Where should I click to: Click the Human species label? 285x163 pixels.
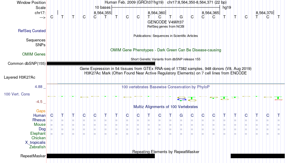[x=39, y=116]
